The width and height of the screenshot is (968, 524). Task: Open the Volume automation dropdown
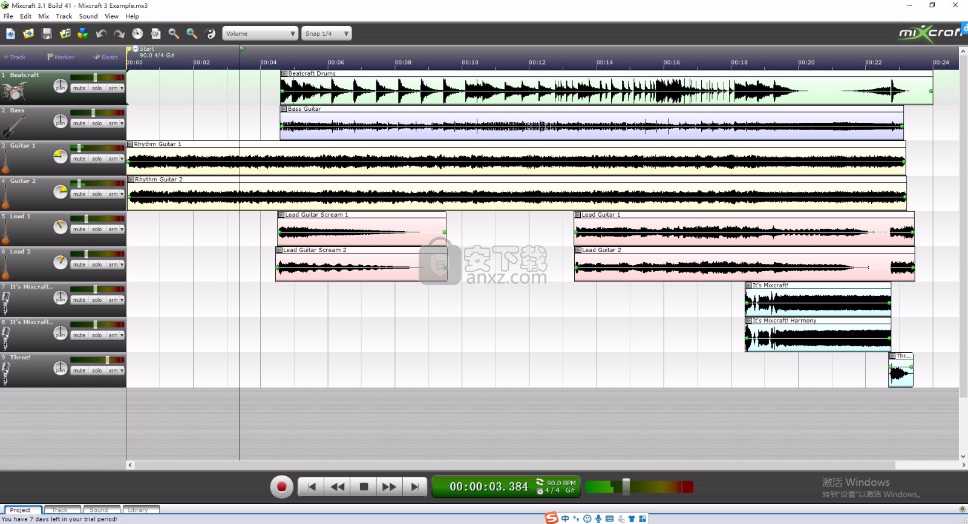click(260, 34)
